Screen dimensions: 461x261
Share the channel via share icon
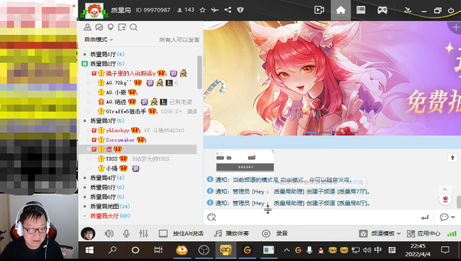tap(228, 10)
